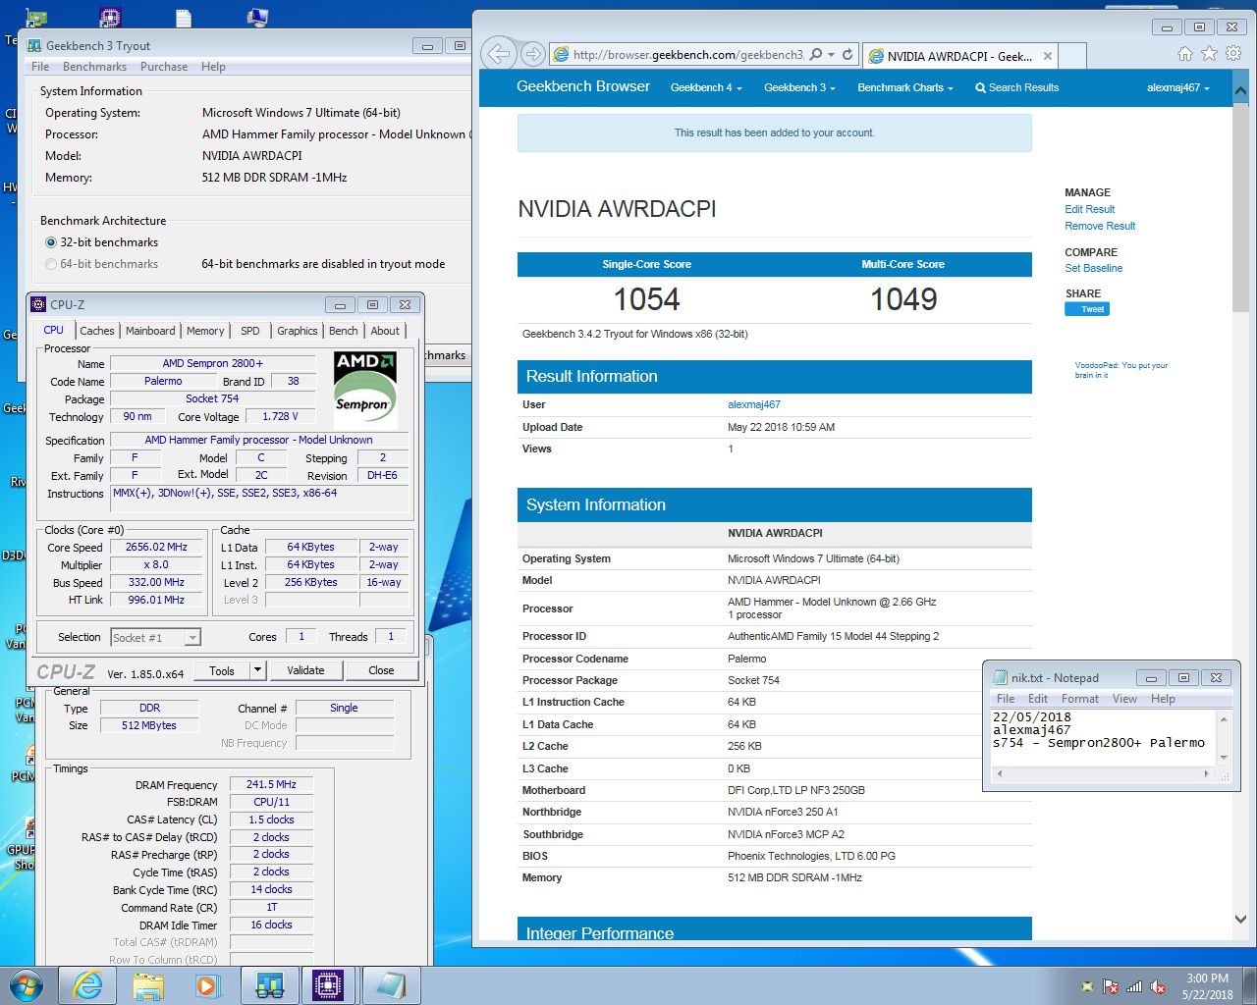This screenshot has width=1257, height=1005.
Task: Open the Tools dropdown arrow in CPU-Z
Action: click(257, 670)
